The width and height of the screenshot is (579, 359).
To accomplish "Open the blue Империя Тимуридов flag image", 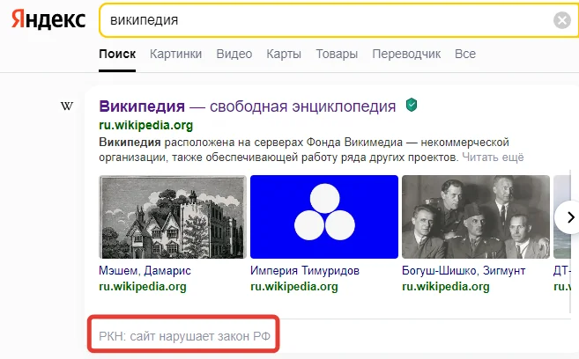I will click(323, 216).
